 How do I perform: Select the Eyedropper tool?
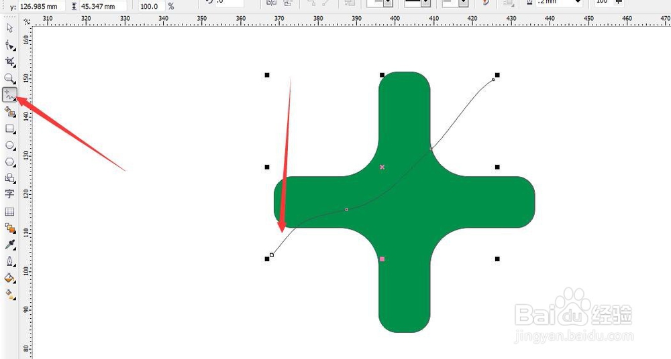(x=9, y=244)
